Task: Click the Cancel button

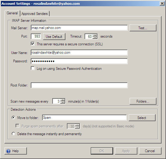Action: tap(150, 151)
